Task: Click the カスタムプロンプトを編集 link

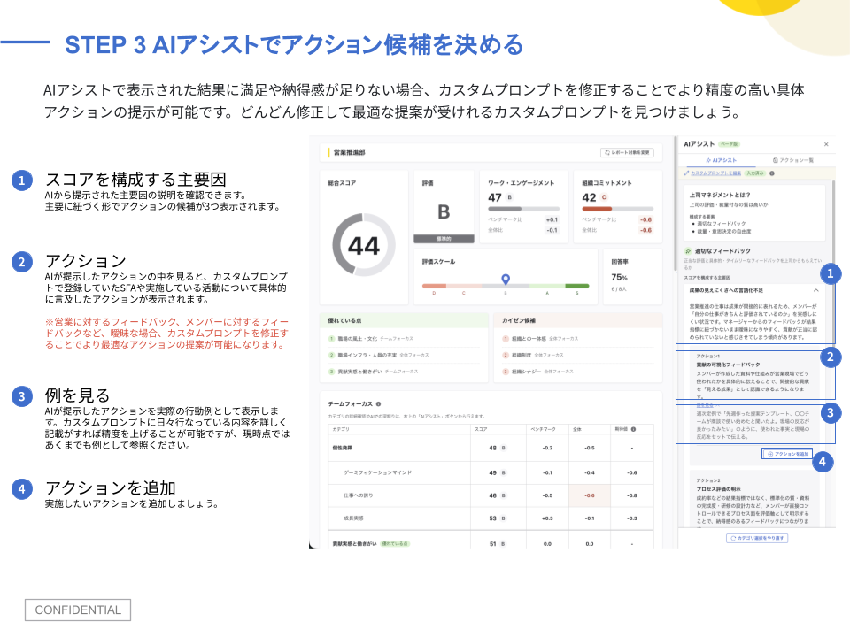Action: pyautogui.click(x=715, y=173)
